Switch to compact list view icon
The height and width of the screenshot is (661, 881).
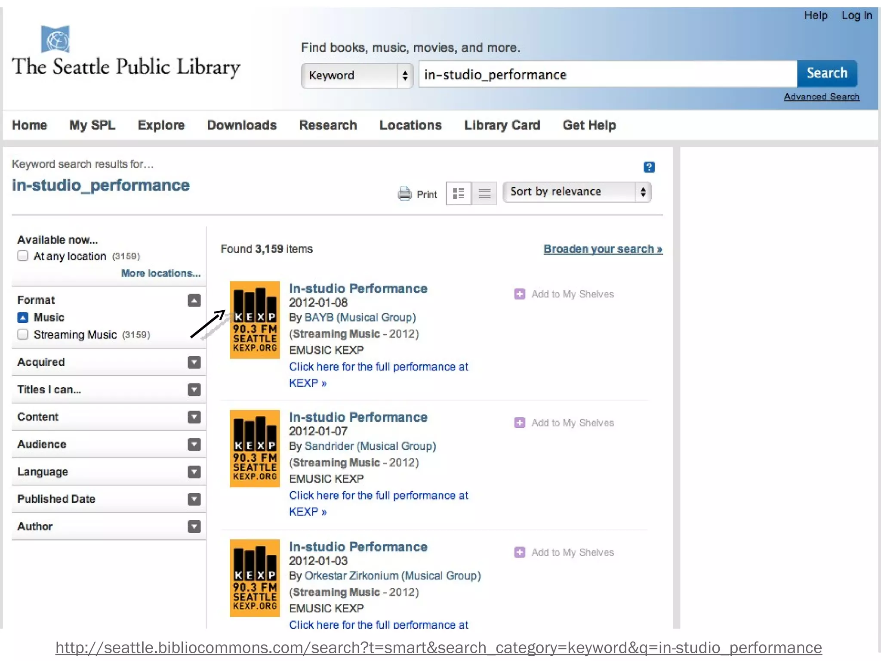pyautogui.click(x=484, y=193)
